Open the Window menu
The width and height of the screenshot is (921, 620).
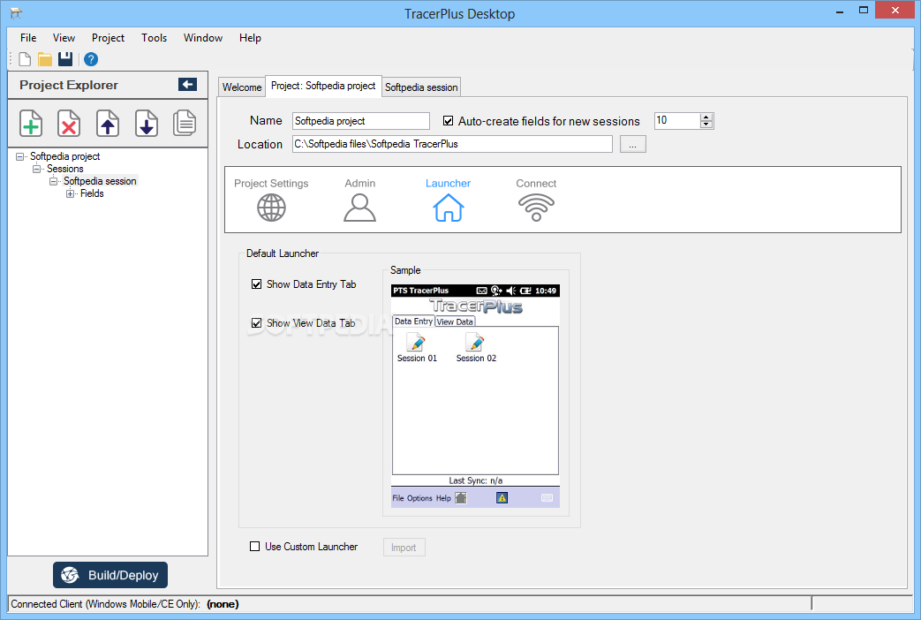(202, 38)
